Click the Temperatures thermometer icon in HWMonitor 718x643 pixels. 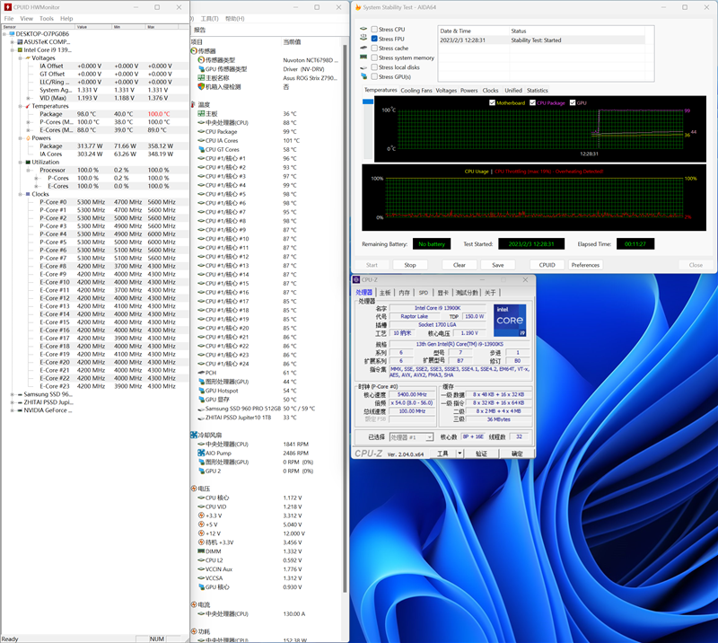point(26,105)
